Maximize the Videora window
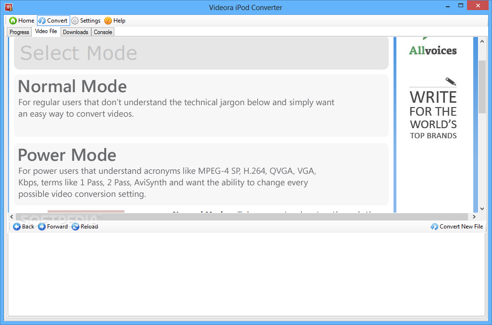Screen dimensions: 492x325 [x=461, y=6]
